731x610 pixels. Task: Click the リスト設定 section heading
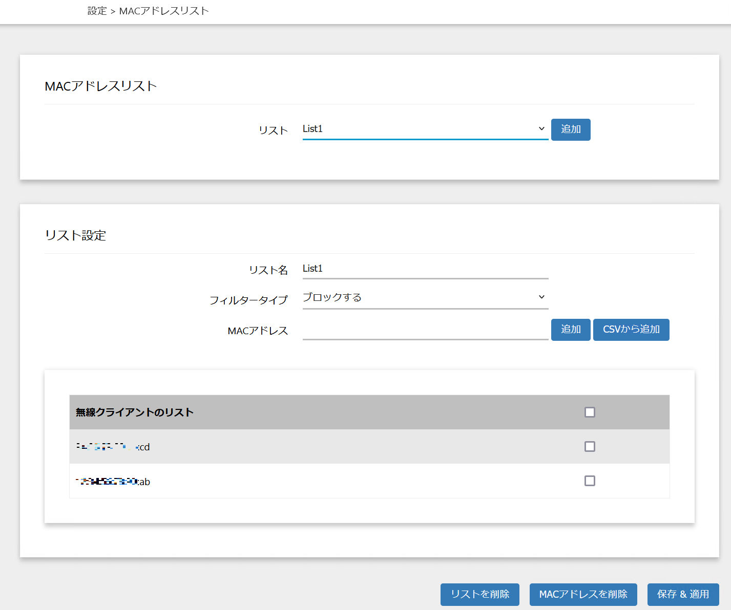76,235
